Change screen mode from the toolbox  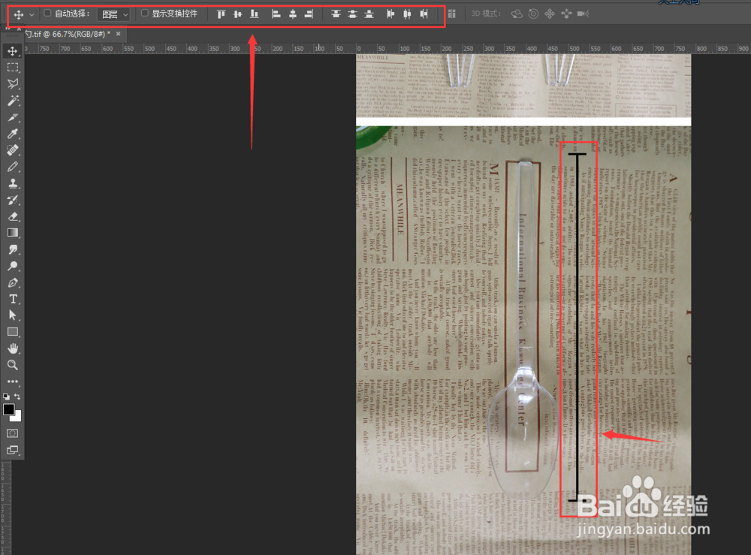click(13, 450)
